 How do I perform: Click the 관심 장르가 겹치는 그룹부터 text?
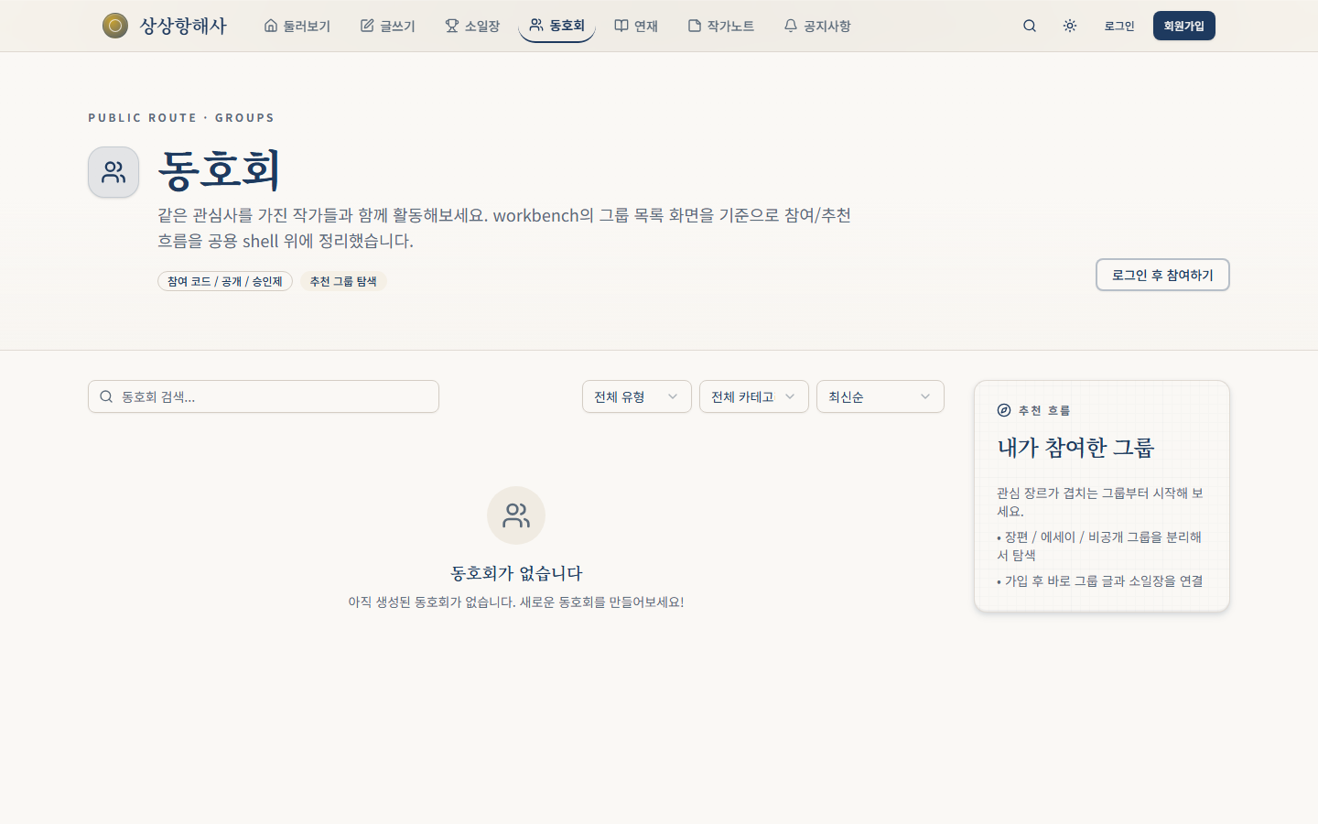pos(1100,502)
